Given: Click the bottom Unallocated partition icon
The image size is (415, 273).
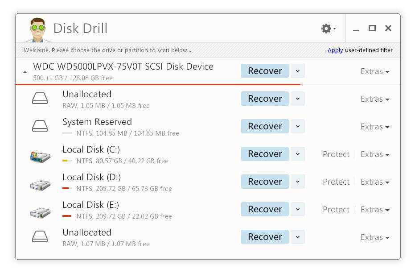Looking at the screenshot, I should [x=40, y=237].
